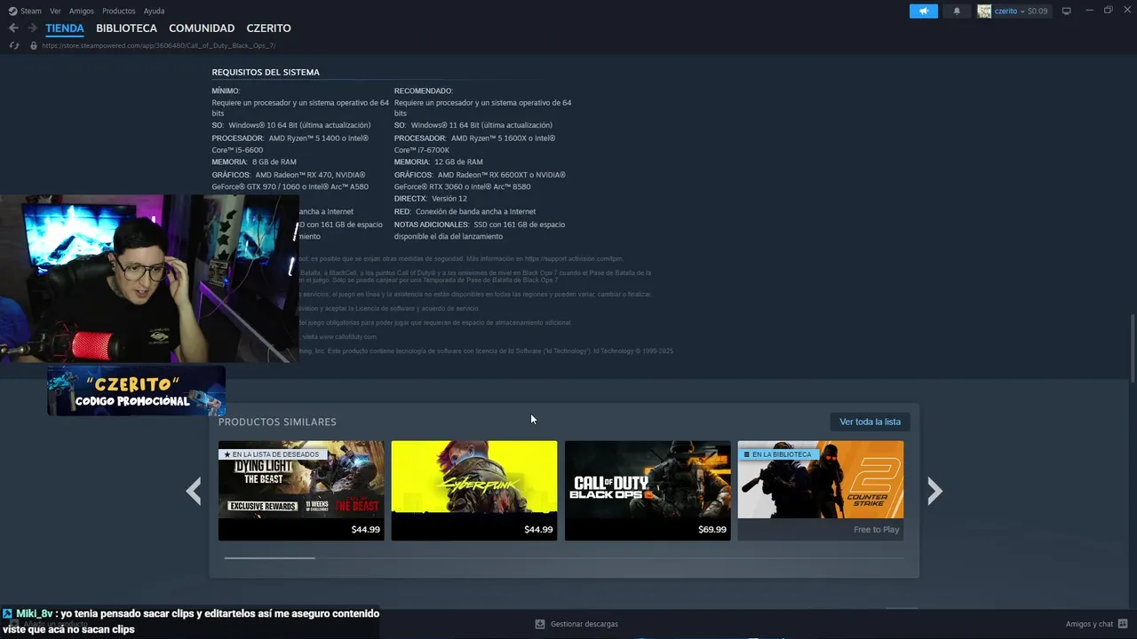The width and height of the screenshot is (1137, 639).
Task: Click Ver toda la lista button
Action: (x=870, y=422)
